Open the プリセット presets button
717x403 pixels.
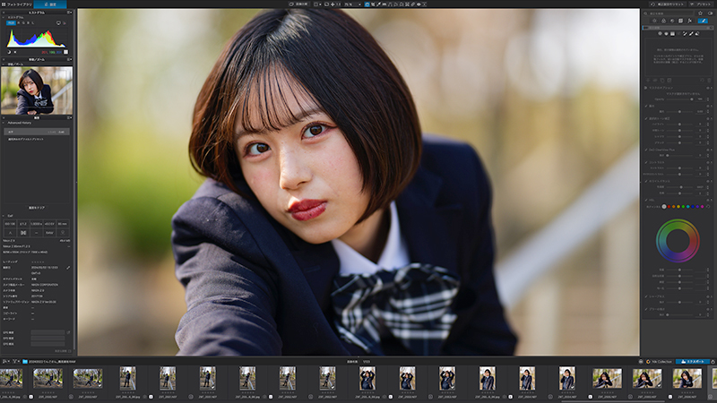[x=701, y=4]
